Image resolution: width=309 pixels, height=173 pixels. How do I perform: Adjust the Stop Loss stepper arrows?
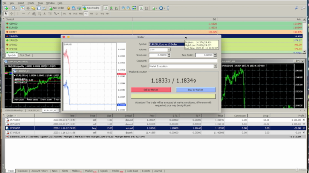tap(169, 55)
